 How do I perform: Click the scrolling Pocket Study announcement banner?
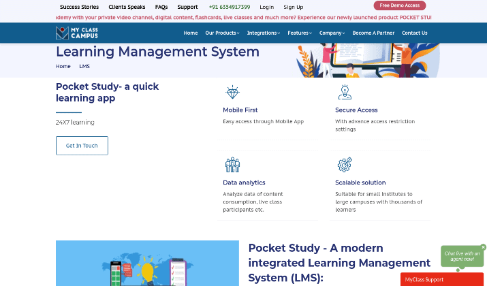tap(244, 18)
